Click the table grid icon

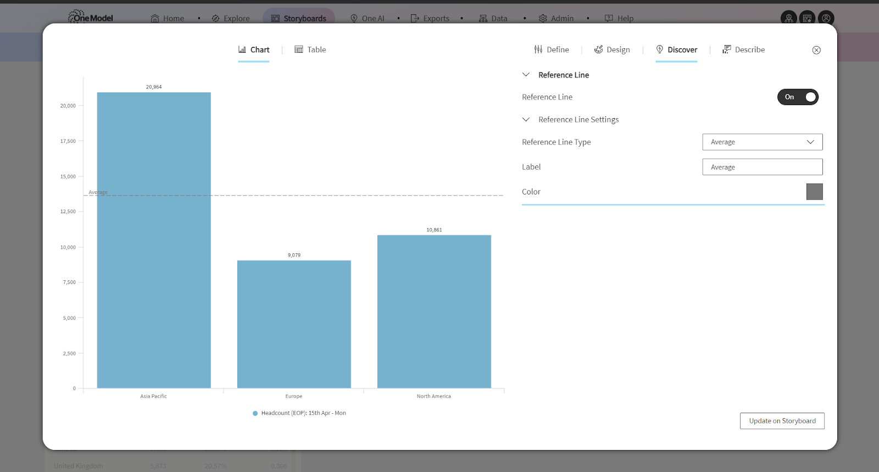(x=299, y=49)
